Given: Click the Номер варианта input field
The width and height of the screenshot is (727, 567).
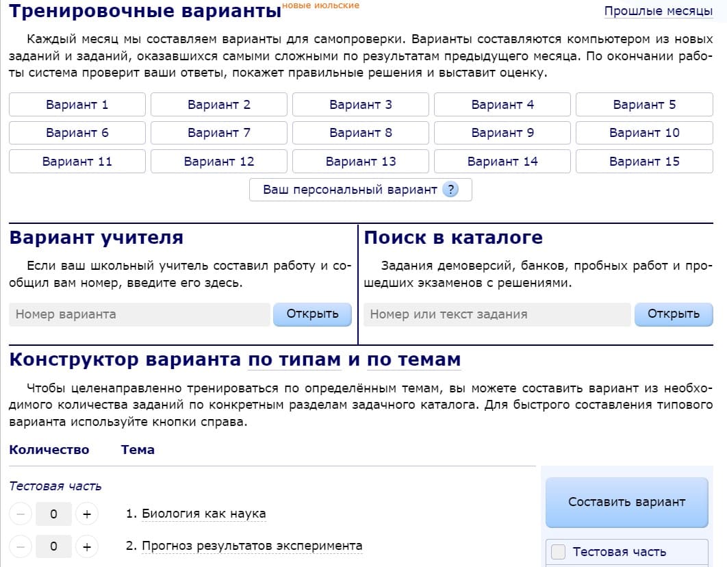Looking at the screenshot, I should pyautogui.click(x=140, y=314).
